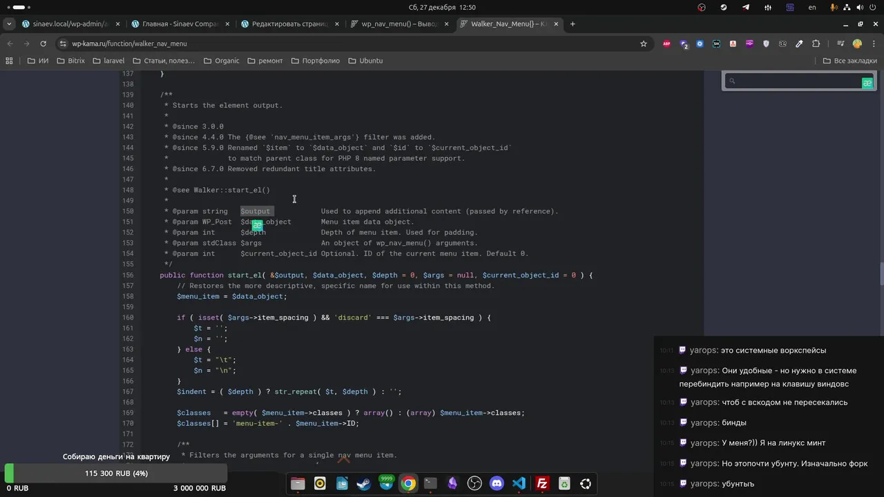View site information icon in address bar
Screen dimensions: 884x497
63,43
